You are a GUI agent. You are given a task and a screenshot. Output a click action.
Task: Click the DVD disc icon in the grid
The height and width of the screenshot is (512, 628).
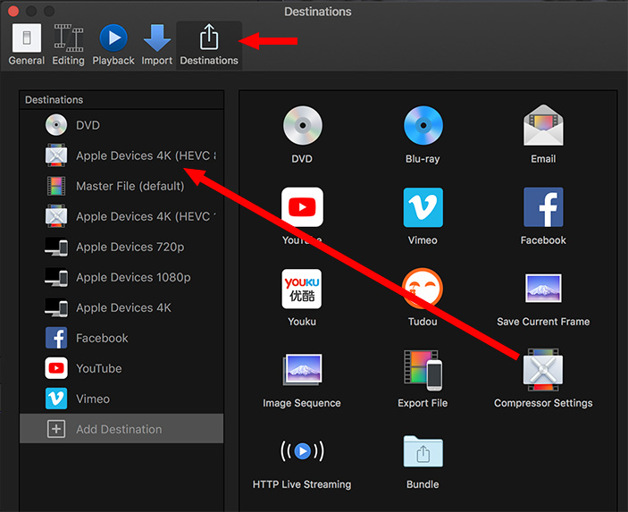(302, 125)
